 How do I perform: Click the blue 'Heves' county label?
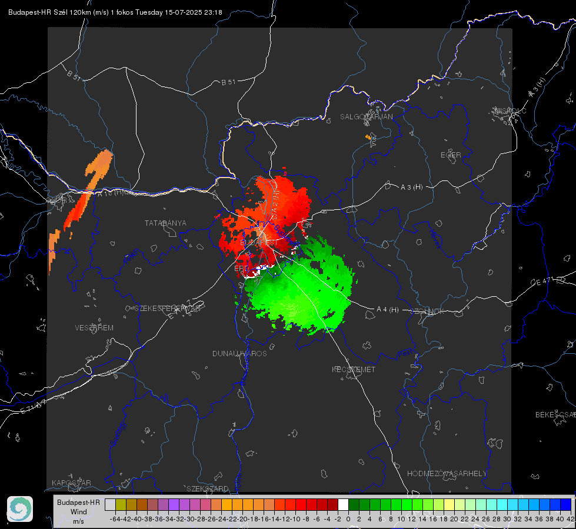(x=435, y=239)
